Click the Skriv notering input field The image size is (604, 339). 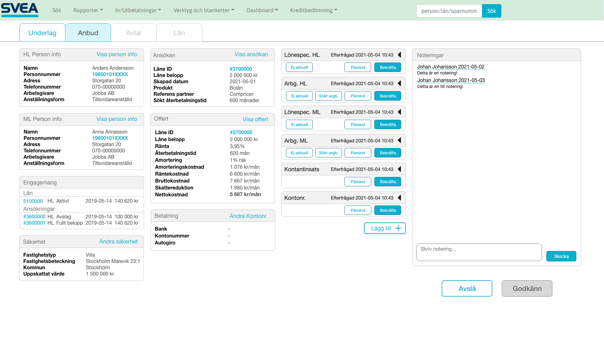tap(479, 252)
